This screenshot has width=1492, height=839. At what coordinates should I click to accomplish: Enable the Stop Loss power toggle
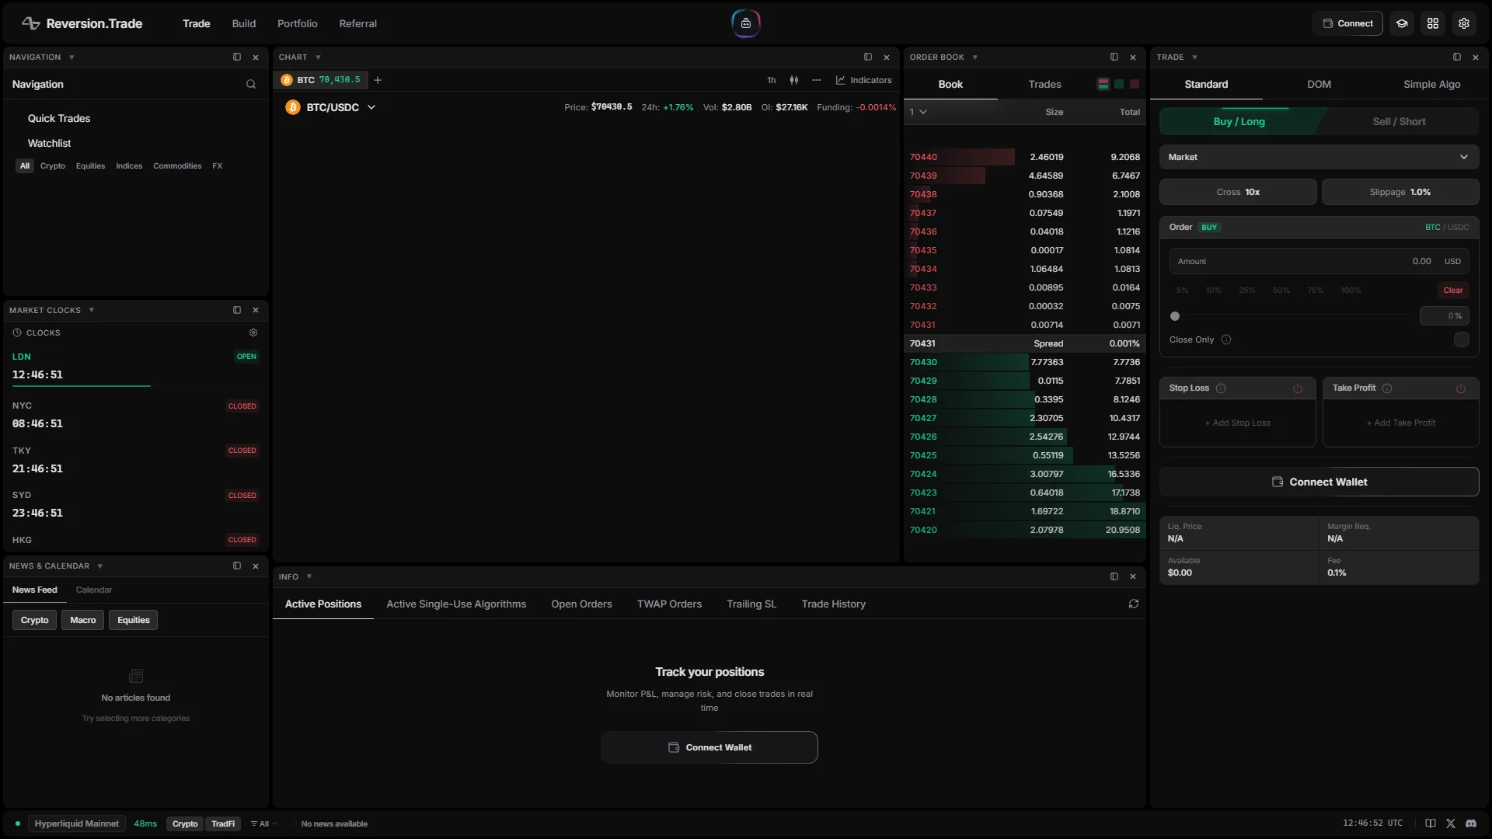point(1298,388)
